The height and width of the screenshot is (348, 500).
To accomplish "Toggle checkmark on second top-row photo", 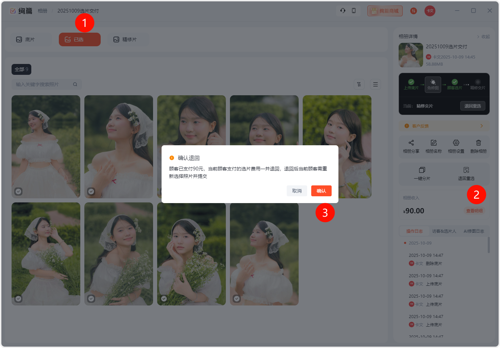I will (x=91, y=192).
